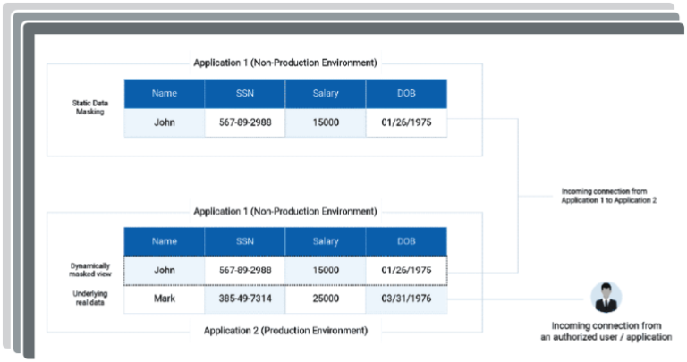The height and width of the screenshot is (362, 687).
Task: Click SSN value 385-49-7314
Action: [244, 299]
